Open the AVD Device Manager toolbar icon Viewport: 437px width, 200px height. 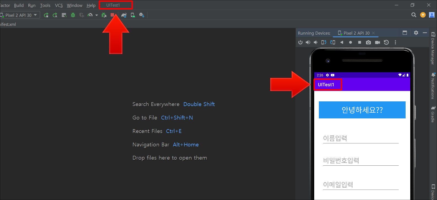[133, 15]
